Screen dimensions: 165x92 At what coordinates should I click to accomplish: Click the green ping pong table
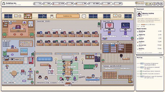(89, 67)
